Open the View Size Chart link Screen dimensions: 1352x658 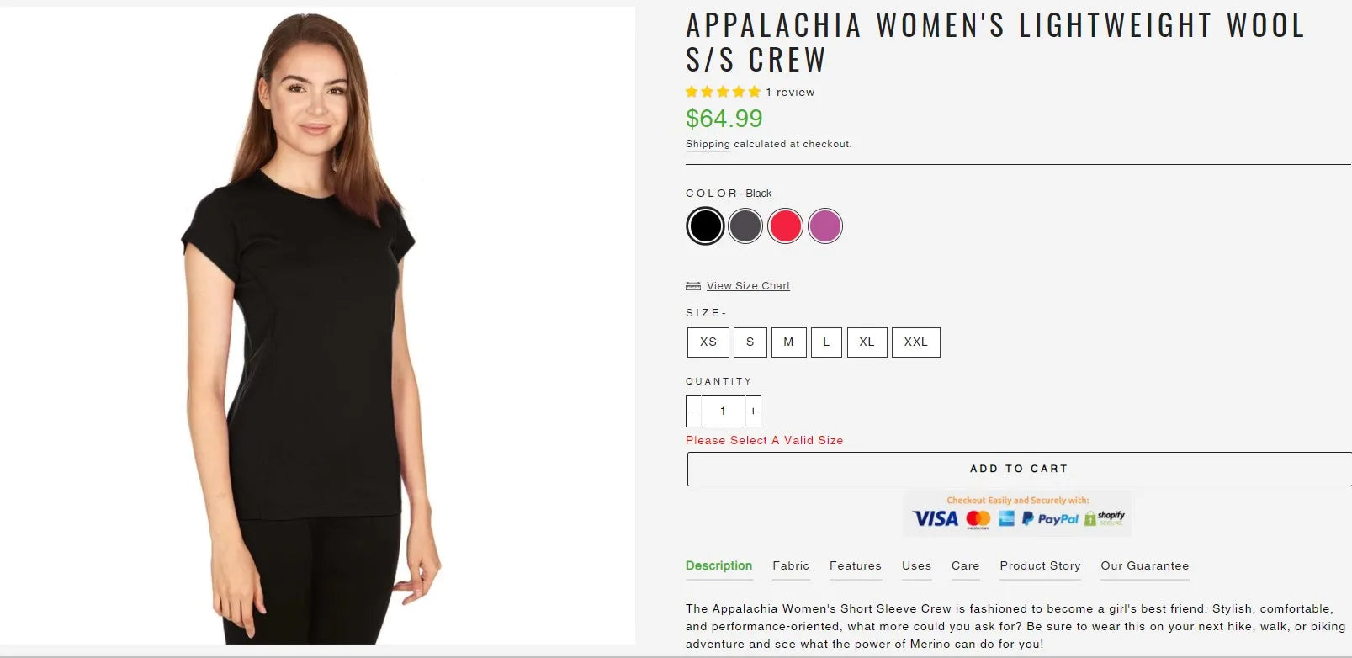pyautogui.click(x=748, y=286)
